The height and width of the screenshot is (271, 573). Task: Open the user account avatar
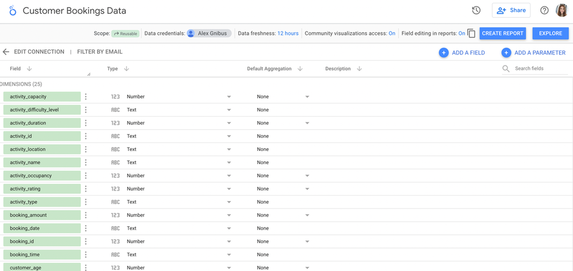pos(562,10)
